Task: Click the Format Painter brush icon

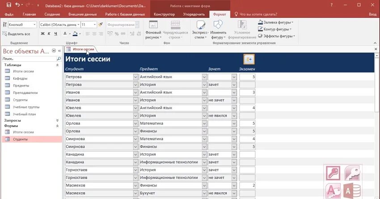Action: 101,25
